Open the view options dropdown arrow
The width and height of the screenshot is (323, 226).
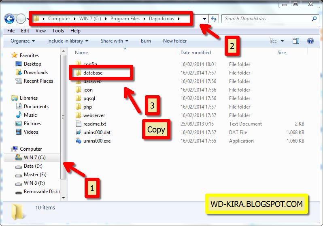(282, 41)
